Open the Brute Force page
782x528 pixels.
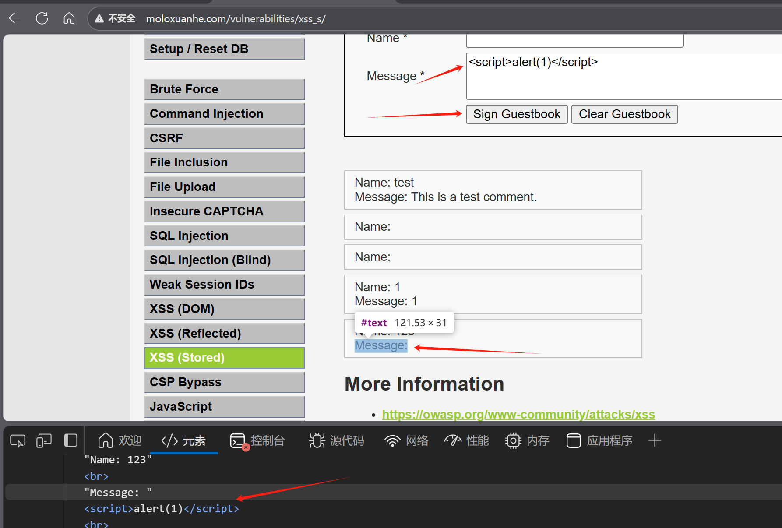pos(224,89)
